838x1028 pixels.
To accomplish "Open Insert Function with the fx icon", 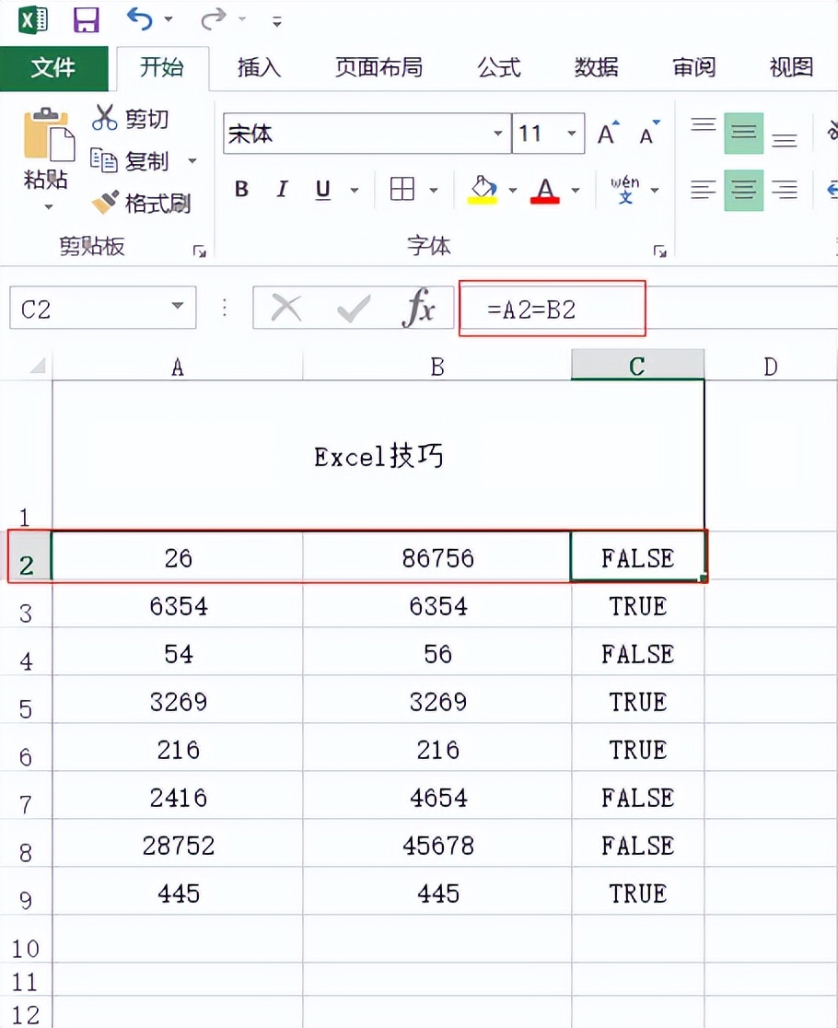I will coord(419,308).
